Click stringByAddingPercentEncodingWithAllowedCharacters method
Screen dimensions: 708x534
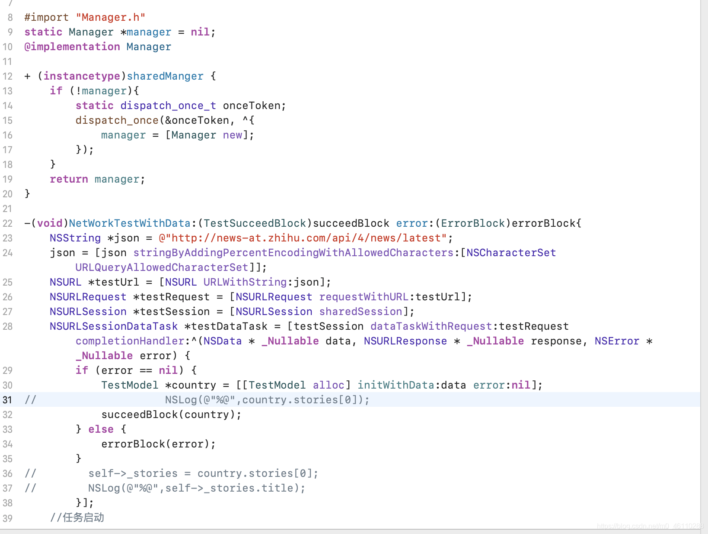293,253
